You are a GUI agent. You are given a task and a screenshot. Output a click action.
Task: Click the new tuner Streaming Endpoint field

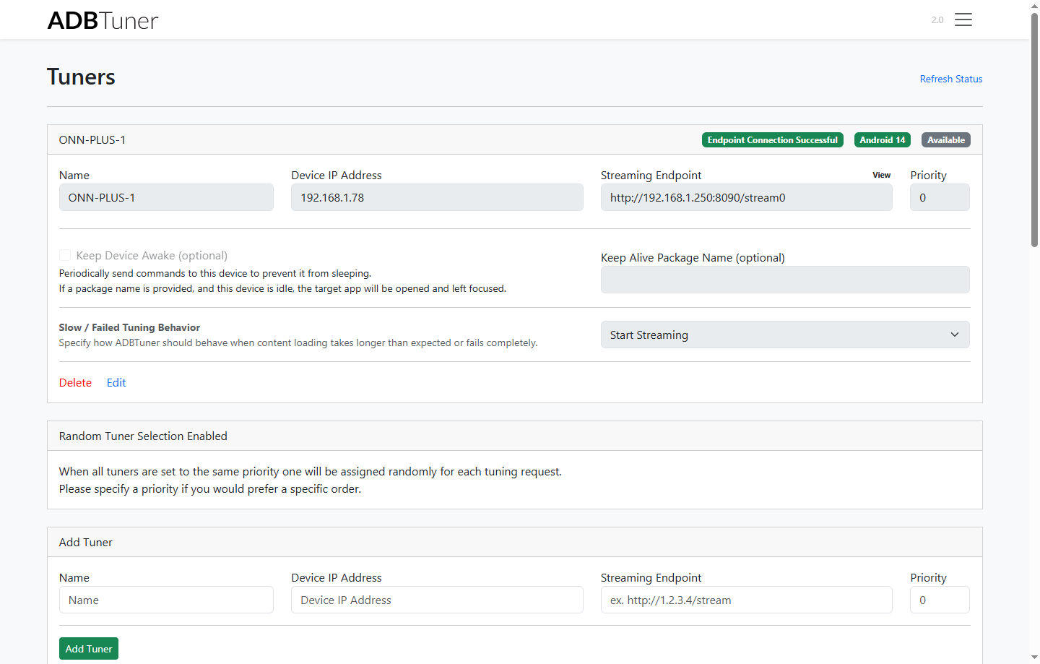746,600
